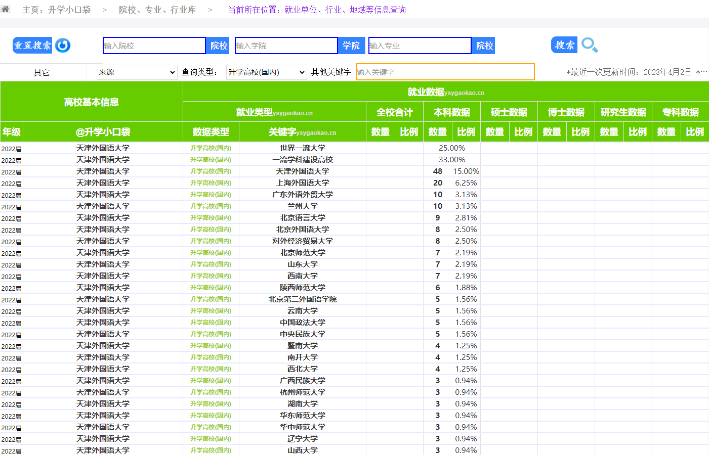Image resolution: width=709 pixels, height=455 pixels.
Task: Click the 本科数据 column header
Action: pos(451,112)
